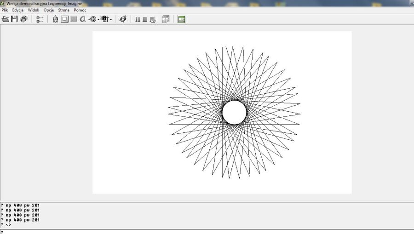
Task: Insert a text box with letter icon
Action: click(x=83, y=19)
